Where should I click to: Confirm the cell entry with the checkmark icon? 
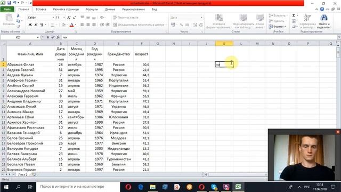(x=53, y=37)
